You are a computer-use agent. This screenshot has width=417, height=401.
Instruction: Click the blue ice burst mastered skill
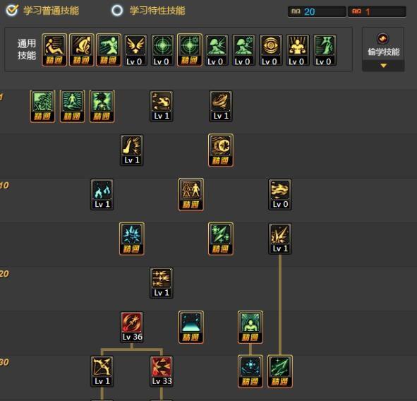click(132, 239)
